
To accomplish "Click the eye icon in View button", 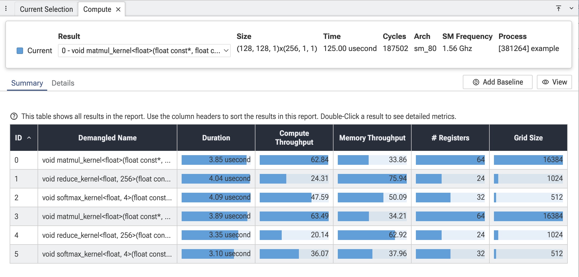I will point(545,82).
